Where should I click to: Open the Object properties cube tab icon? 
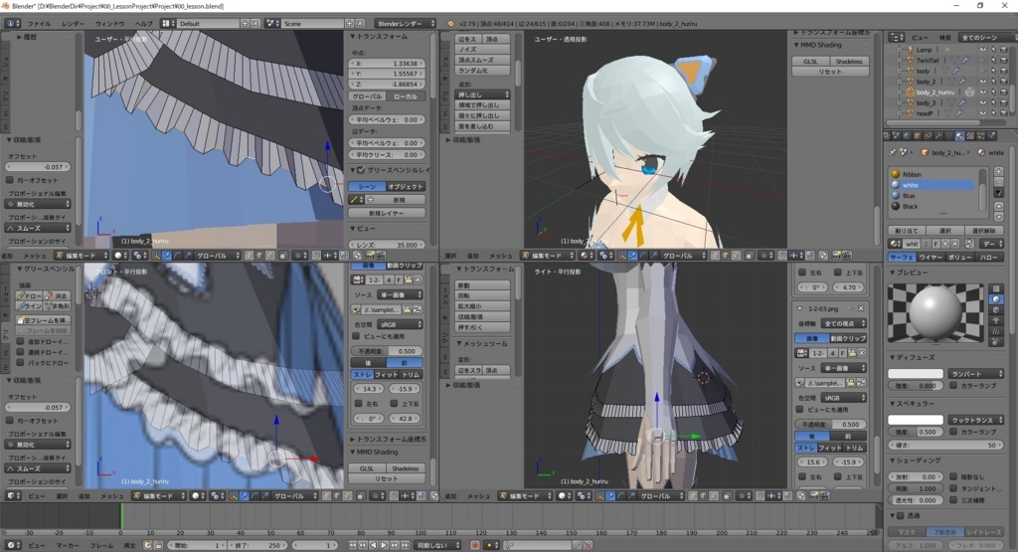pos(918,135)
